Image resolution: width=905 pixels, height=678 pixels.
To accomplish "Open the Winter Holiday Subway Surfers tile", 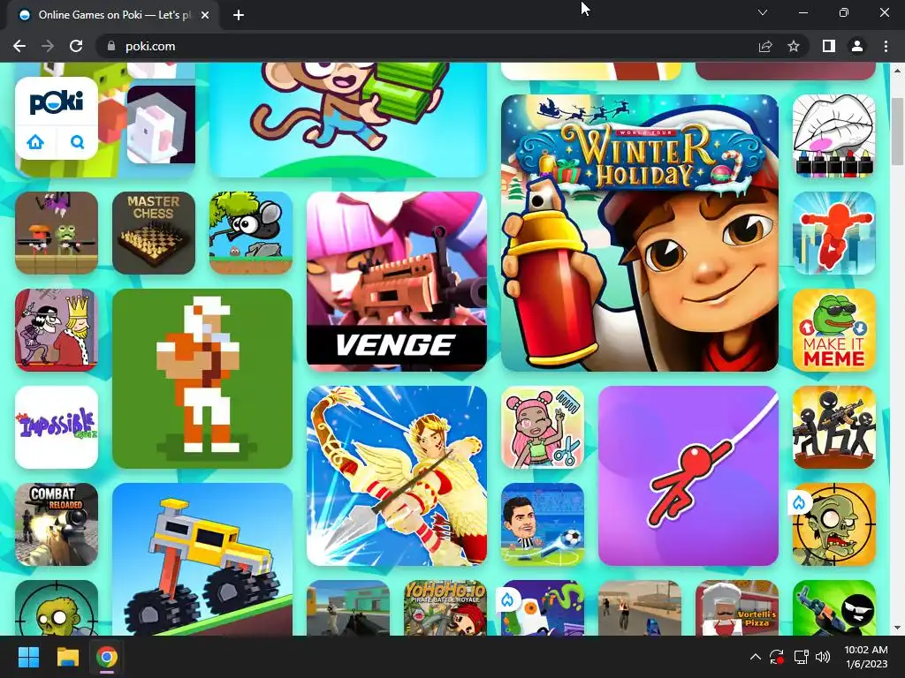I will point(640,233).
